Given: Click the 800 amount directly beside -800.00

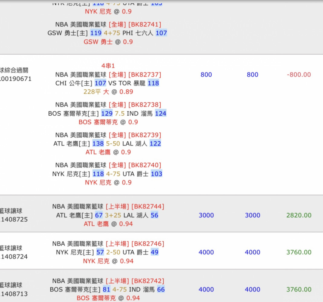Looking at the screenshot, I should (x=253, y=75).
